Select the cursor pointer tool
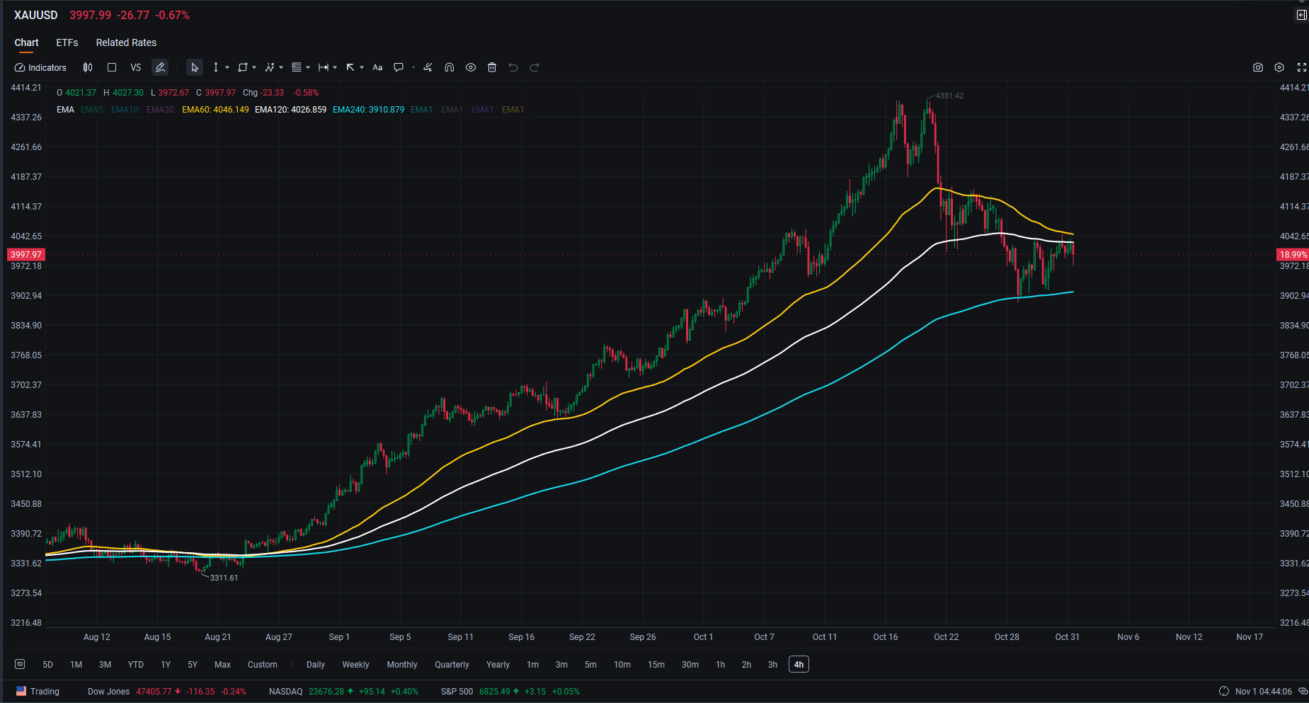Image resolution: width=1309 pixels, height=703 pixels. (x=195, y=68)
